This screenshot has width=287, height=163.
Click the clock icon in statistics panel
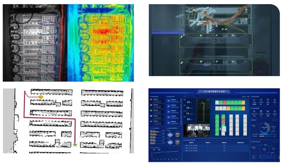pyautogui.click(x=261, y=100)
